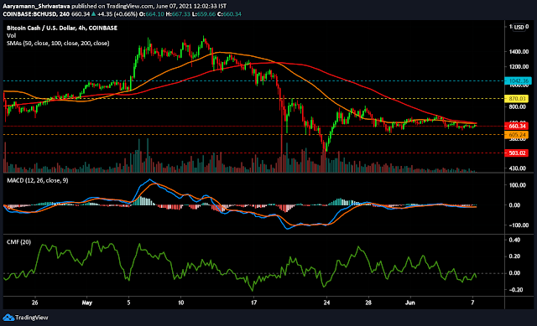Screen dimensions: 537x326
Task: Click the 24 date label on time axis
Action: (326, 303)
